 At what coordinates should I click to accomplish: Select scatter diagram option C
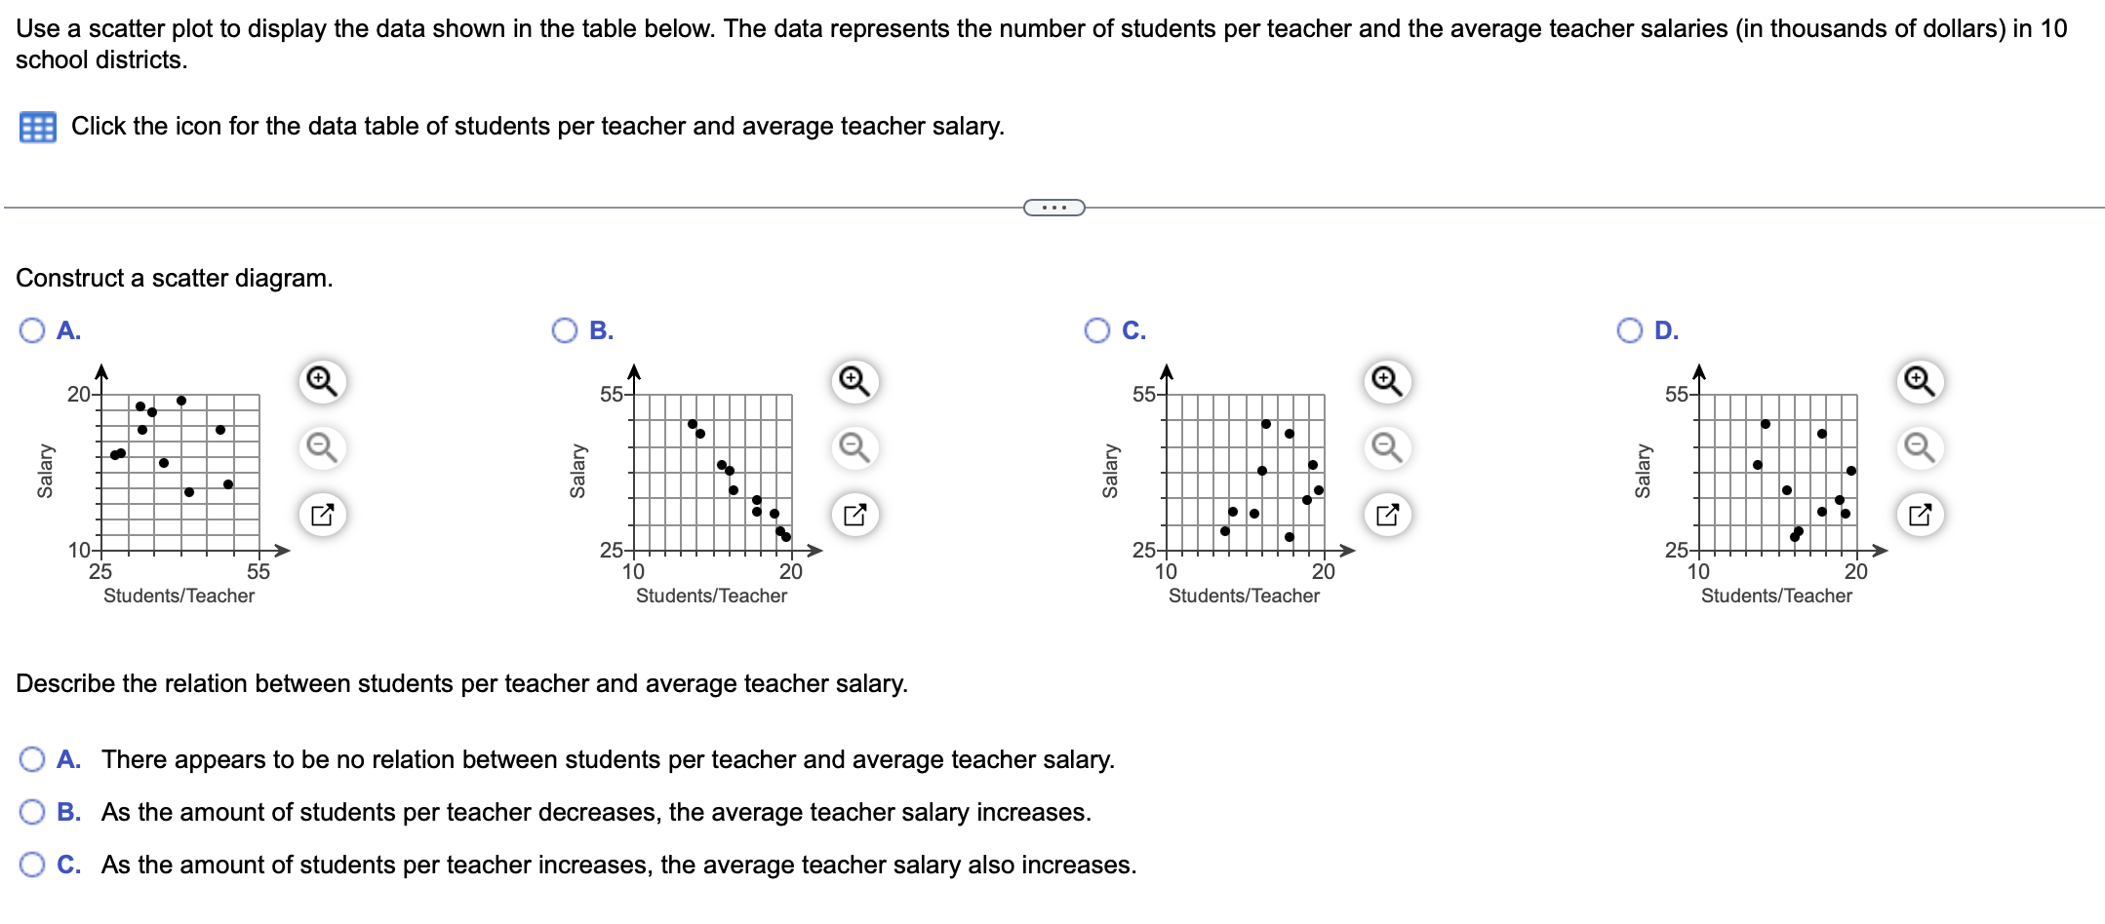1095,330
